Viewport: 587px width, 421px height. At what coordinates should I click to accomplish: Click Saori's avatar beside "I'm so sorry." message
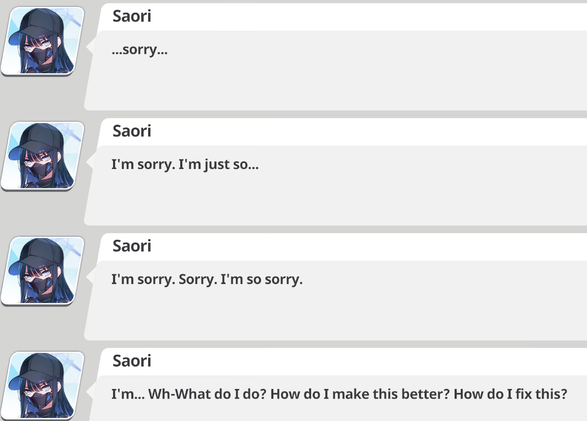tap(42, 271)
